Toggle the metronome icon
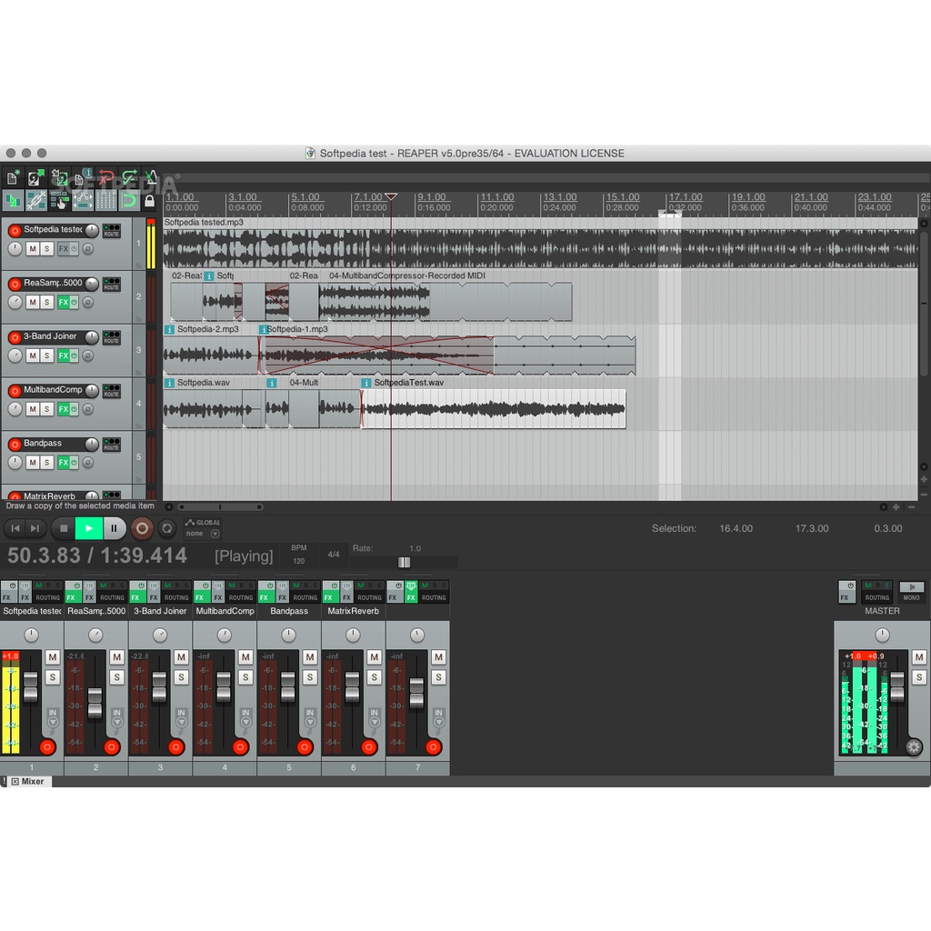The height and width of the screenshot is (931, 931). (x=151, y=178)
